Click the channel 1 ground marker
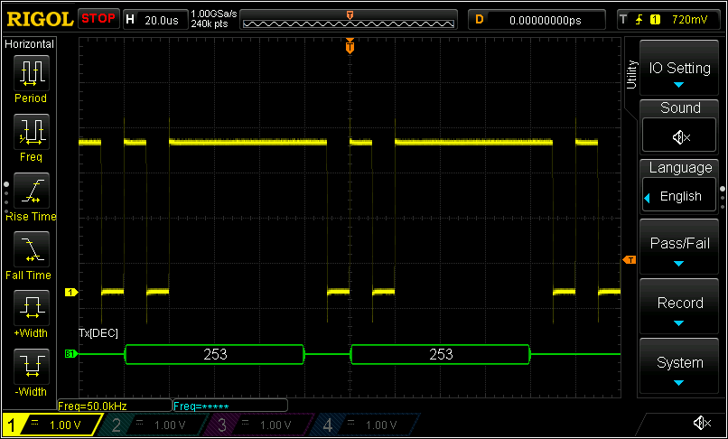This screenshot has width=728, height=439. (x=71, y=292)
